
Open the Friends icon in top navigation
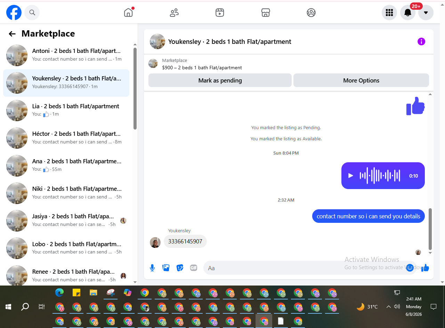[x=174, y=13]
